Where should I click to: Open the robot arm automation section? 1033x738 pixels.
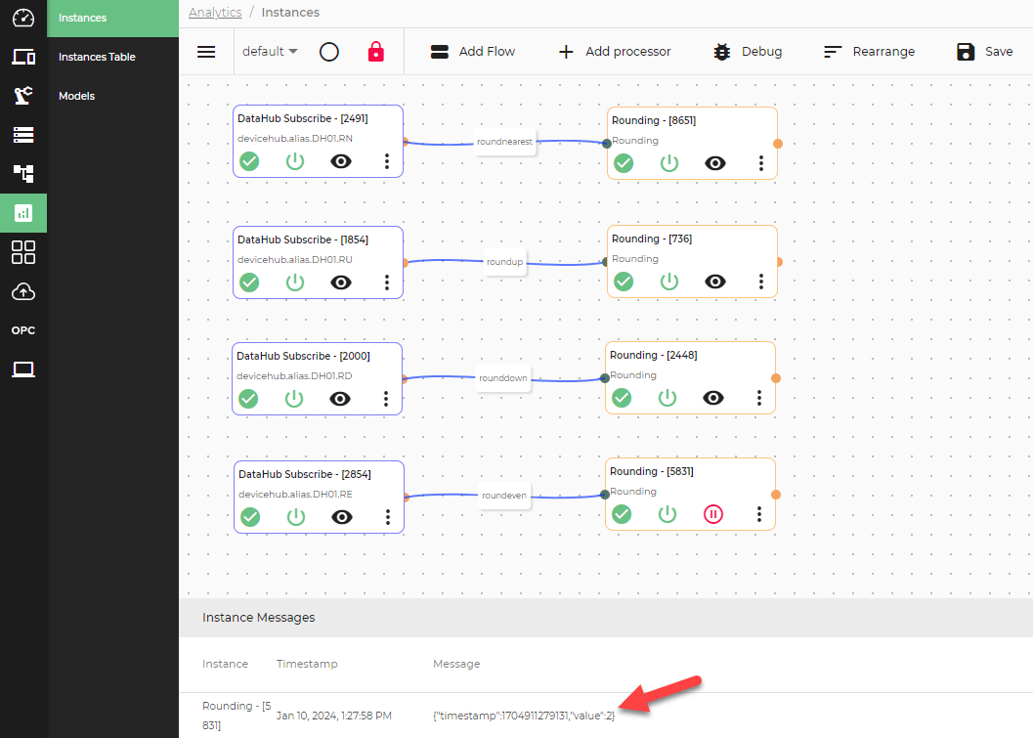point(23,95)
